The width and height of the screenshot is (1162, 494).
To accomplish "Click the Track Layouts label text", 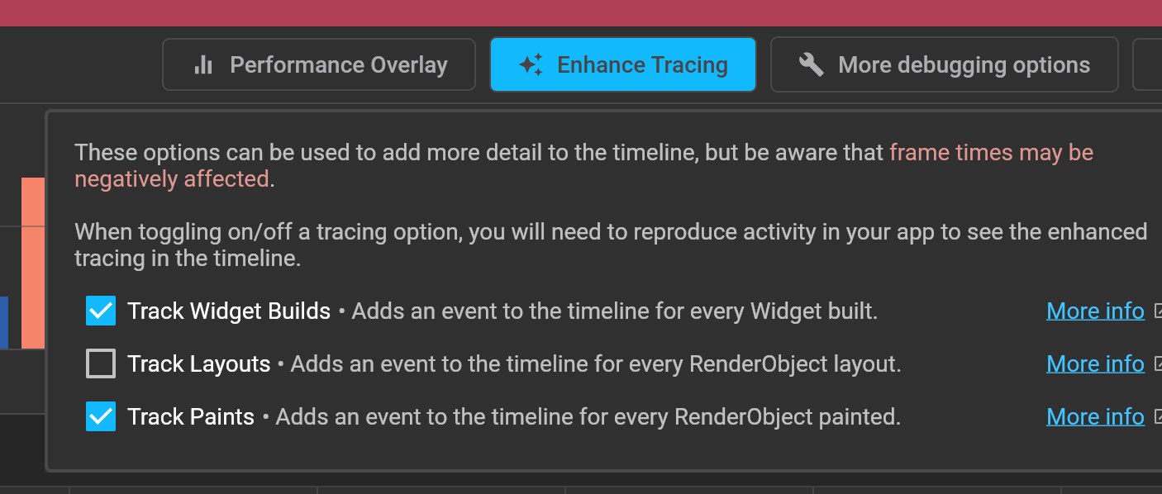I will (199, 364).
